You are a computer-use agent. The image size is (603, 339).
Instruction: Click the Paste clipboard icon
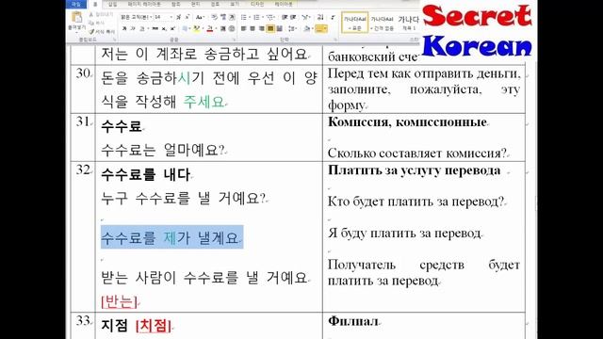[76, 18]
